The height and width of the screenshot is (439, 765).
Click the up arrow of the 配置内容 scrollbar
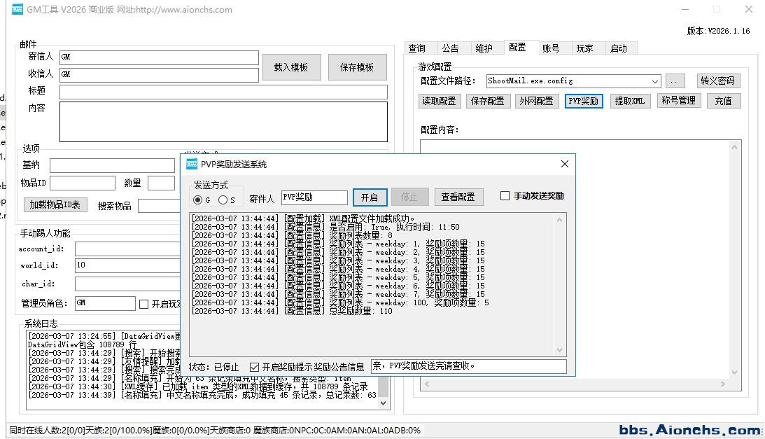point(734,147)
